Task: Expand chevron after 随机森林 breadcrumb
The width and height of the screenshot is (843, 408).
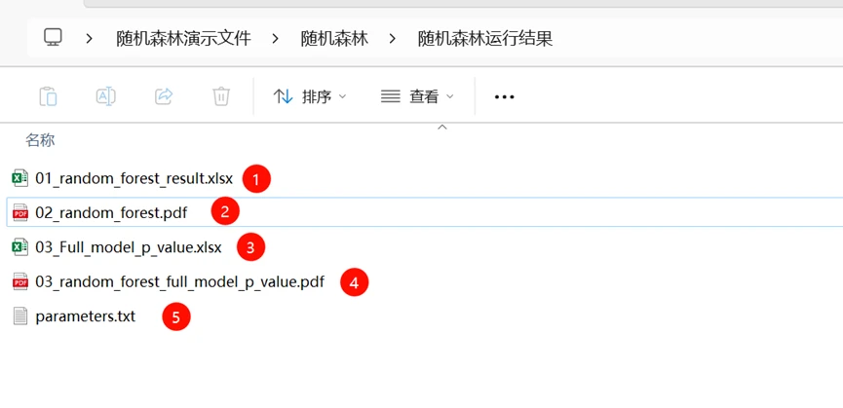Action: [x=393, y=39]
